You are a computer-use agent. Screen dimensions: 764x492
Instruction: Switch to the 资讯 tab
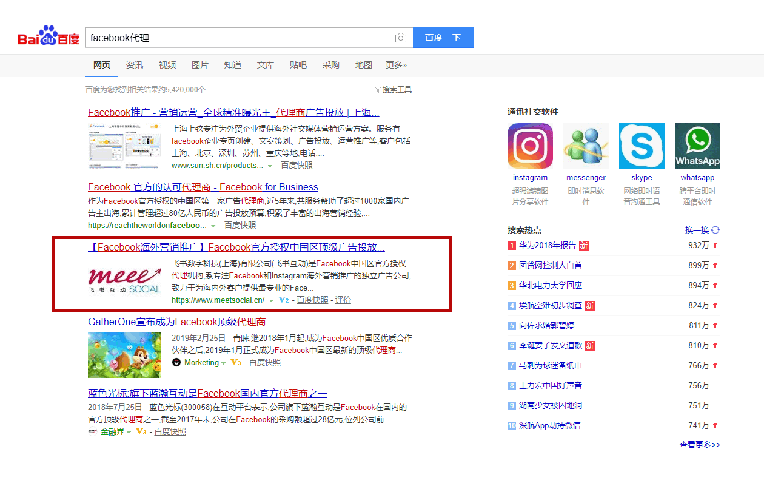(135, 65)
